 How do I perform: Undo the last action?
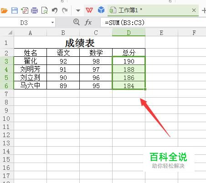[55, 10]
